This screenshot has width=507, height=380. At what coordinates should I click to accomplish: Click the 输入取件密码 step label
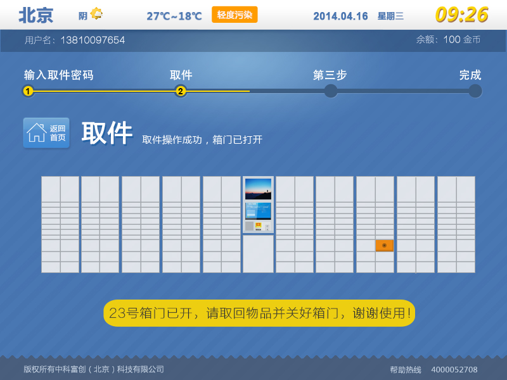click(x=58, y=75)
